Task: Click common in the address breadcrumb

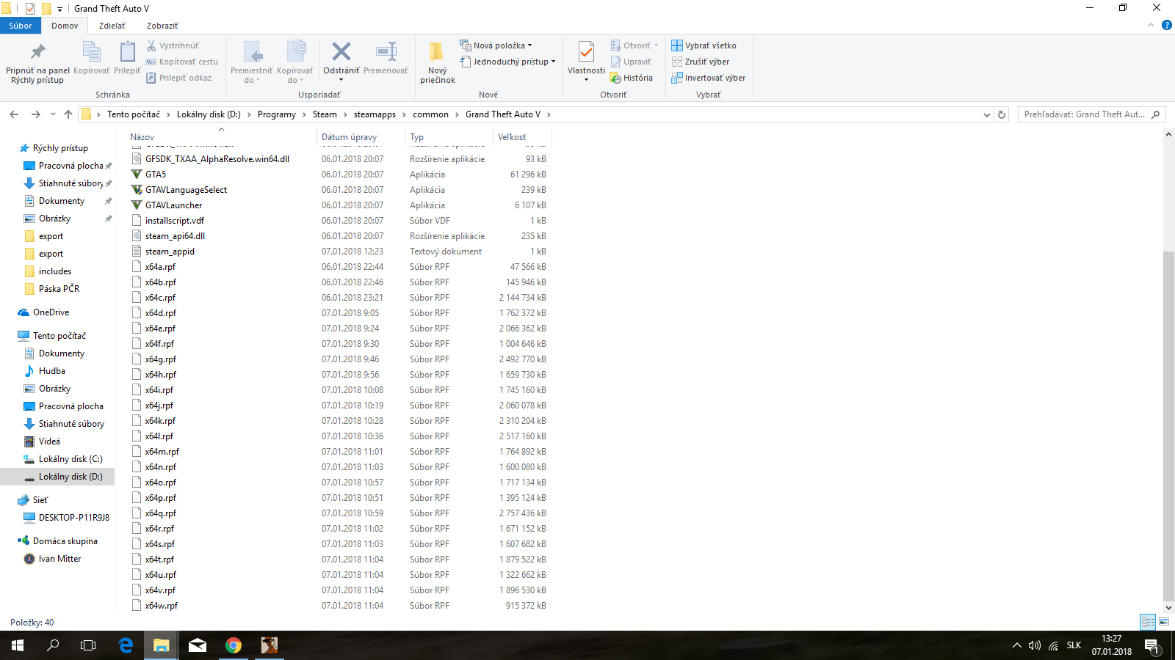Action: [430, 114]
